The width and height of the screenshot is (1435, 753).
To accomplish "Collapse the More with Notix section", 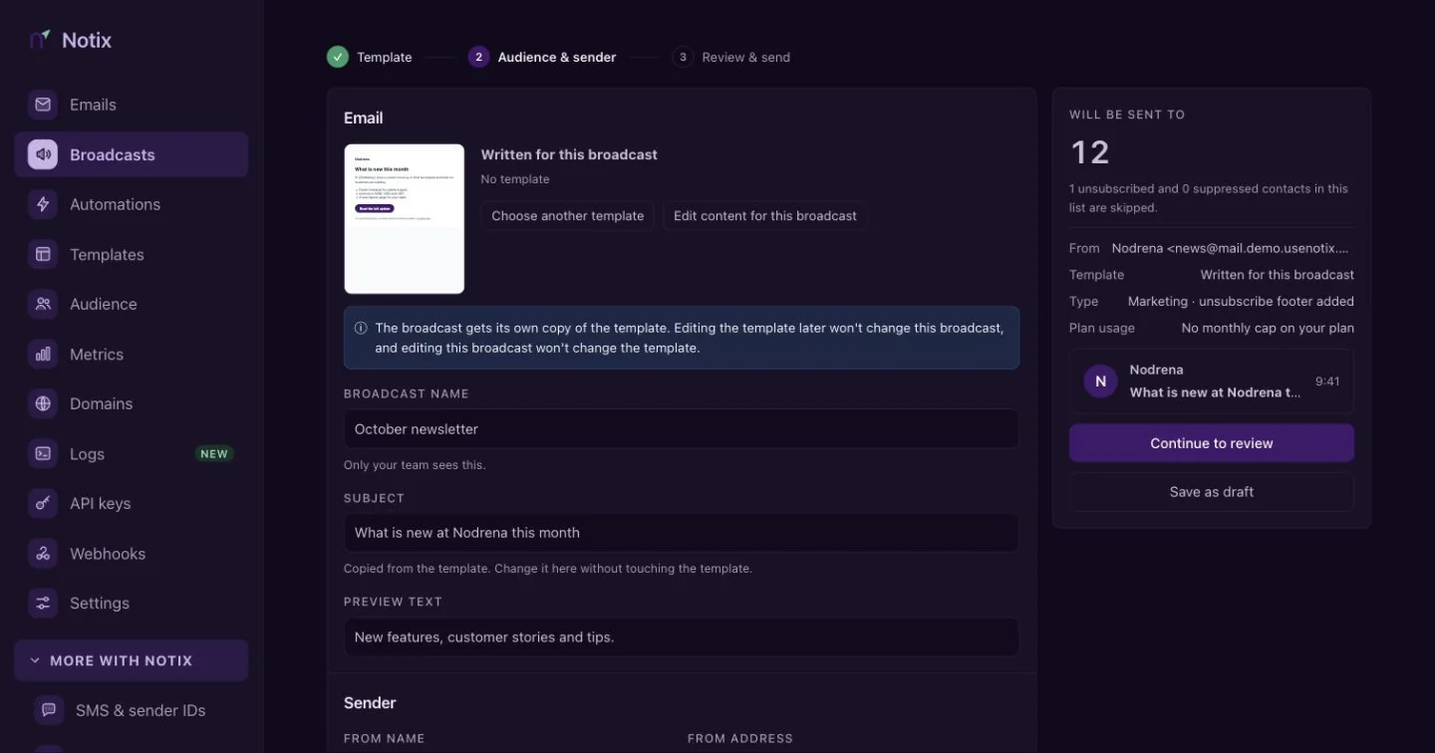I will click(131, 660).
